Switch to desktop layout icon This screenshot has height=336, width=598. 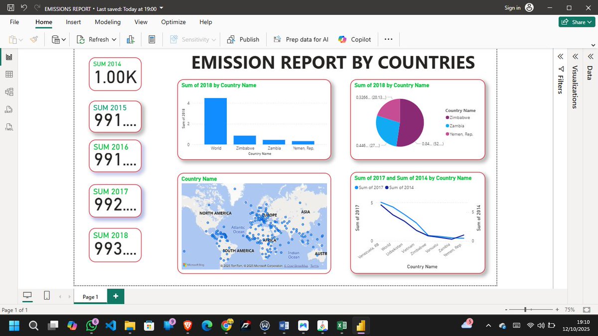point(27,296)
